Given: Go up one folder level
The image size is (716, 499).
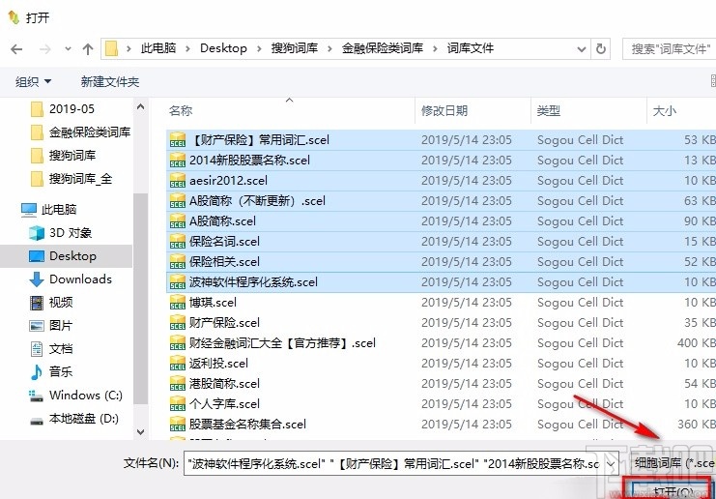Looking at the screenshot, I should 88,48.
